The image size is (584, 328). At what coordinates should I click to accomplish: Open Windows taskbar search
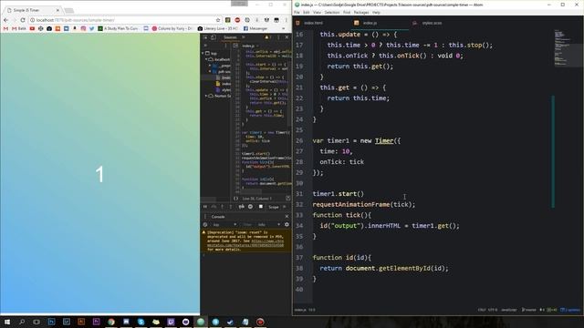22,322
